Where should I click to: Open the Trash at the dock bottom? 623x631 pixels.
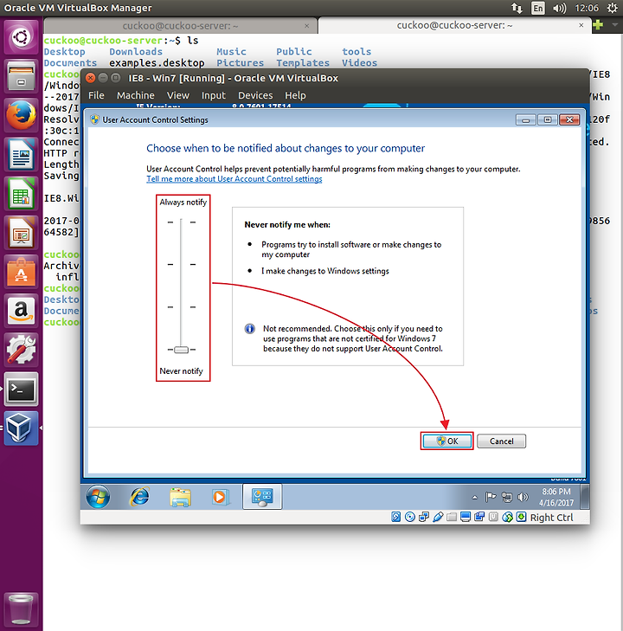(x=21, y=609)
